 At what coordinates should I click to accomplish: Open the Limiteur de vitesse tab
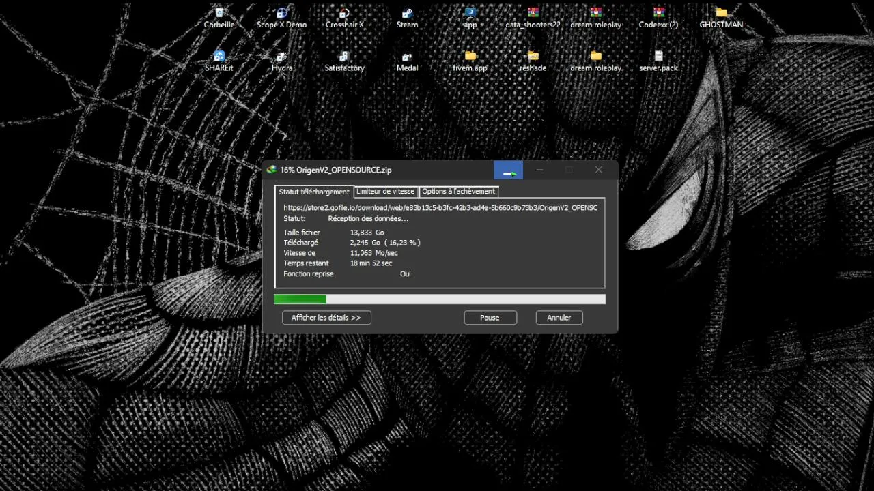click(x=385, y=192)
